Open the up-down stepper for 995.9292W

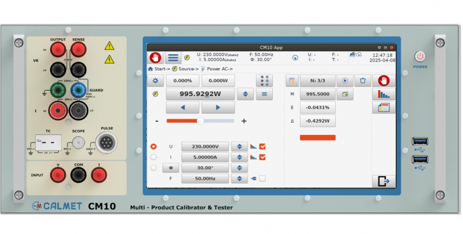[245, 94]
